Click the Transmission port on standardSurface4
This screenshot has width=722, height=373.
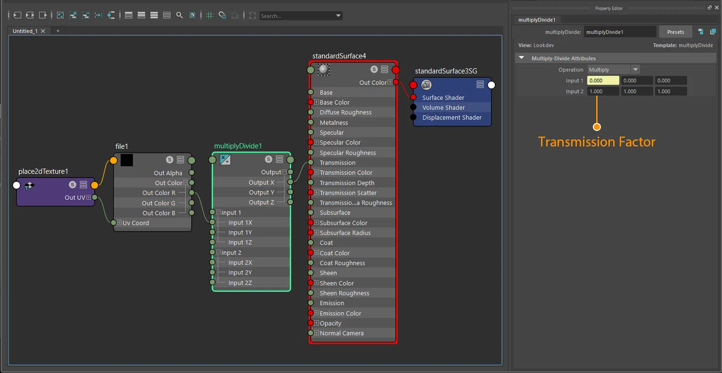(x=311, y=162)
